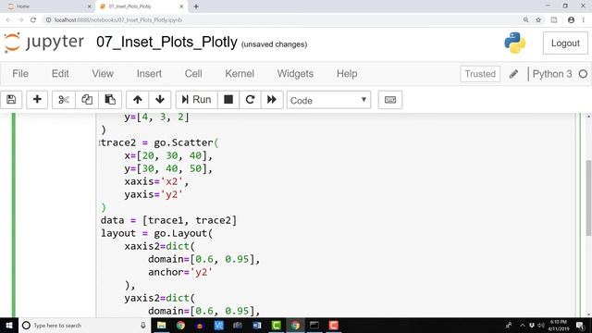Screen dimensions: 592x333
Task: Restart the kernel with circular arrow
Action: (x=250, y=100)
